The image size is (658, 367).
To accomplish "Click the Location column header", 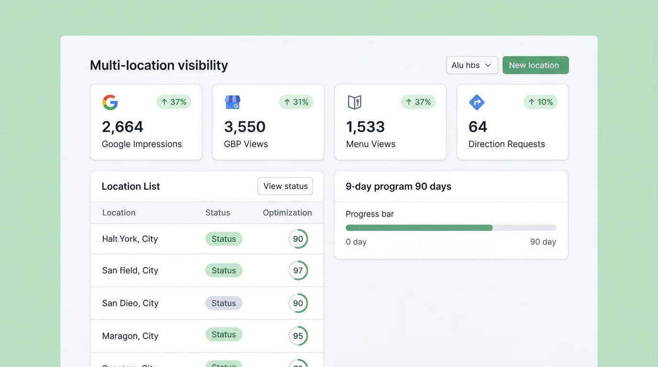I will 119,213.
